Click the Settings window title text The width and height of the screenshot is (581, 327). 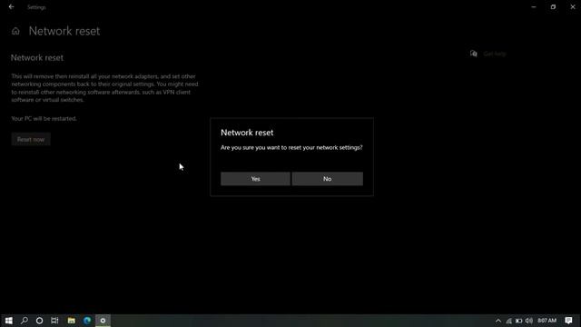pyautogui.click(x=36, y=7)
